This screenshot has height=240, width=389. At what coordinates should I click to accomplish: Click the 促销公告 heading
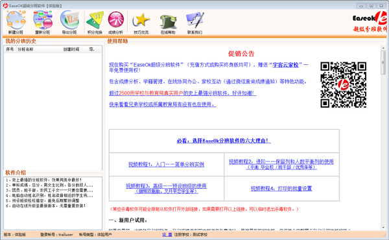pos(241,54)
